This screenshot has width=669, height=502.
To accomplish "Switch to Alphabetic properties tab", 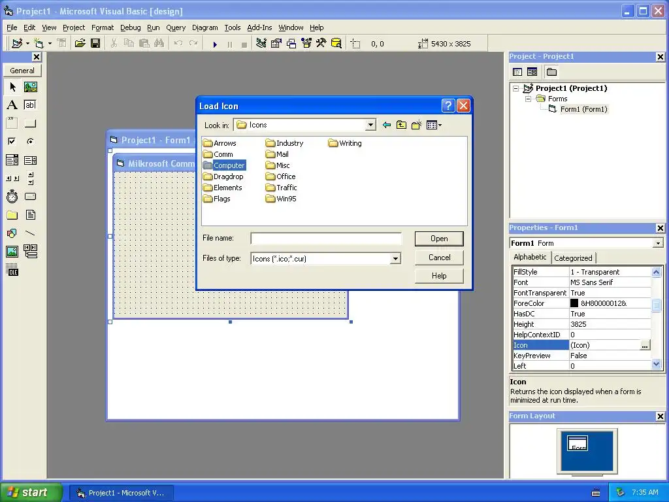I will [530, 257].
